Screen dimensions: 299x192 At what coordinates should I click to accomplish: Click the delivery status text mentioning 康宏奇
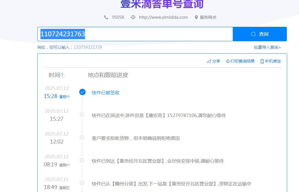click(x=159, y=115)
